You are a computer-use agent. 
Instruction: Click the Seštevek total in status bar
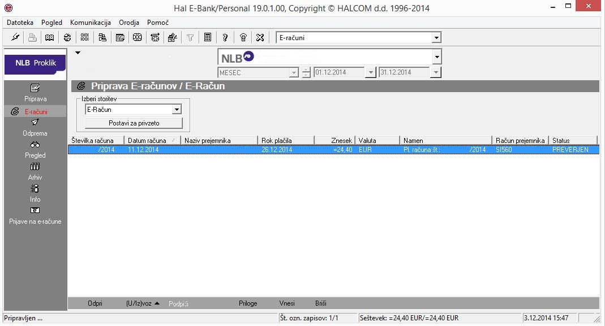[409, 318]
